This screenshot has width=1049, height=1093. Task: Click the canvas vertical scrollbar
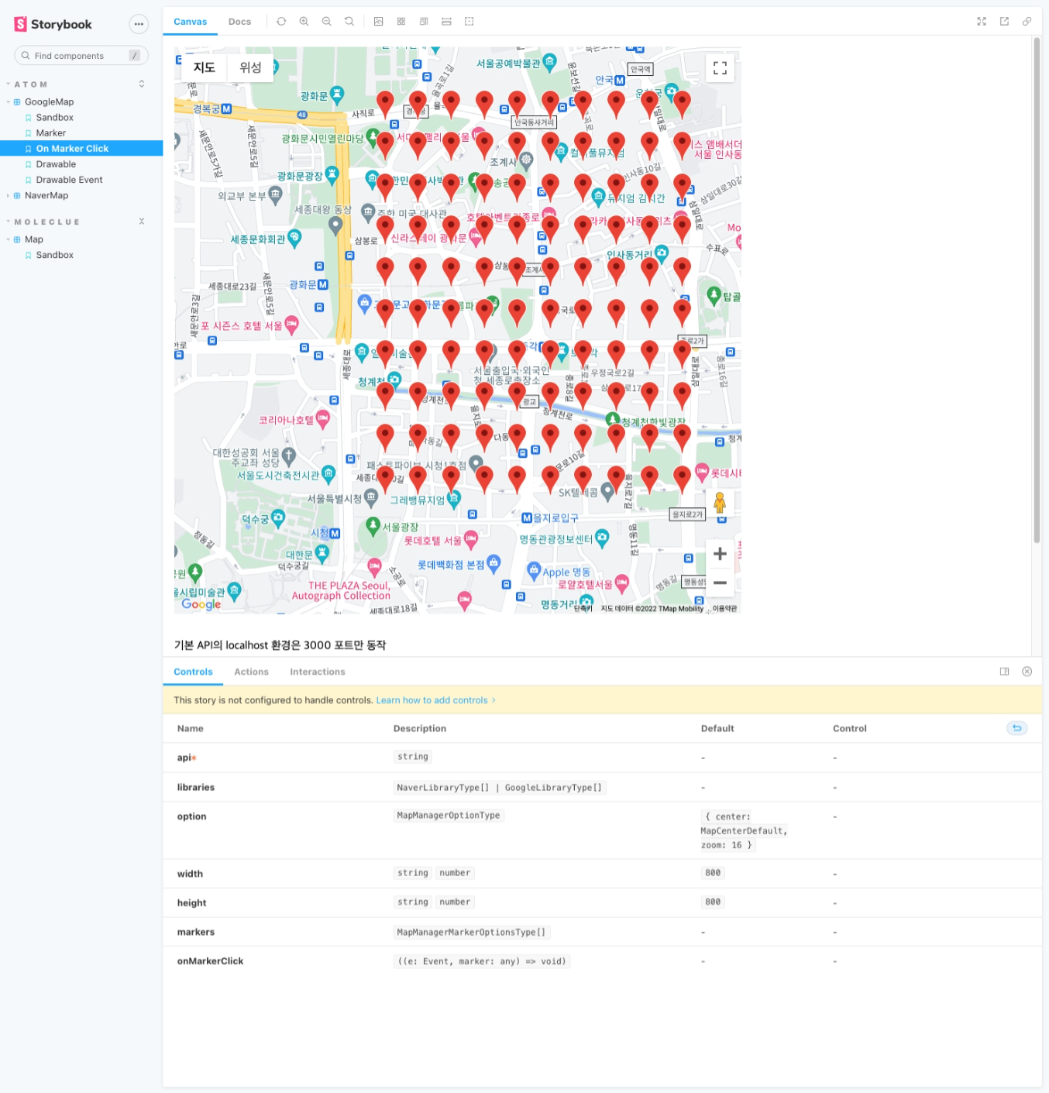(x=1037, y=290)
